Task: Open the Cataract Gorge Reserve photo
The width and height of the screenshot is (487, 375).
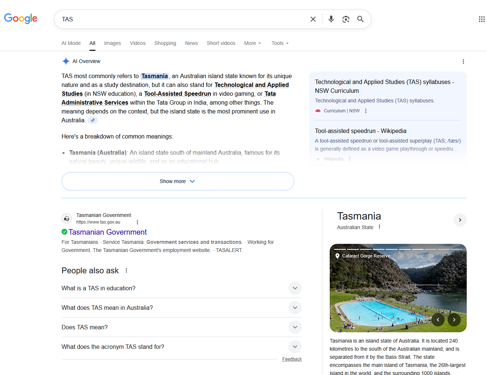Action: 398,288
